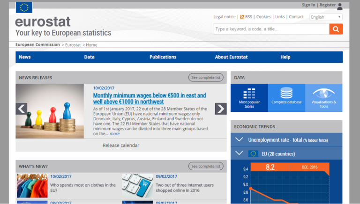Viewport: 360px width, 204px height.
Task: Open the Data menu
Action: pyautogui.click(x=90, y=57)
